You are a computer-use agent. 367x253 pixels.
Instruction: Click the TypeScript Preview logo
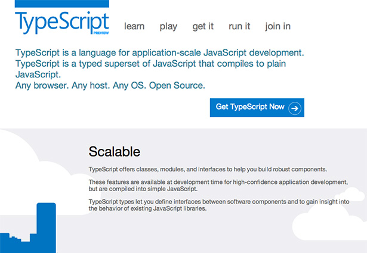pyautogui.click(x=62, y=18)
